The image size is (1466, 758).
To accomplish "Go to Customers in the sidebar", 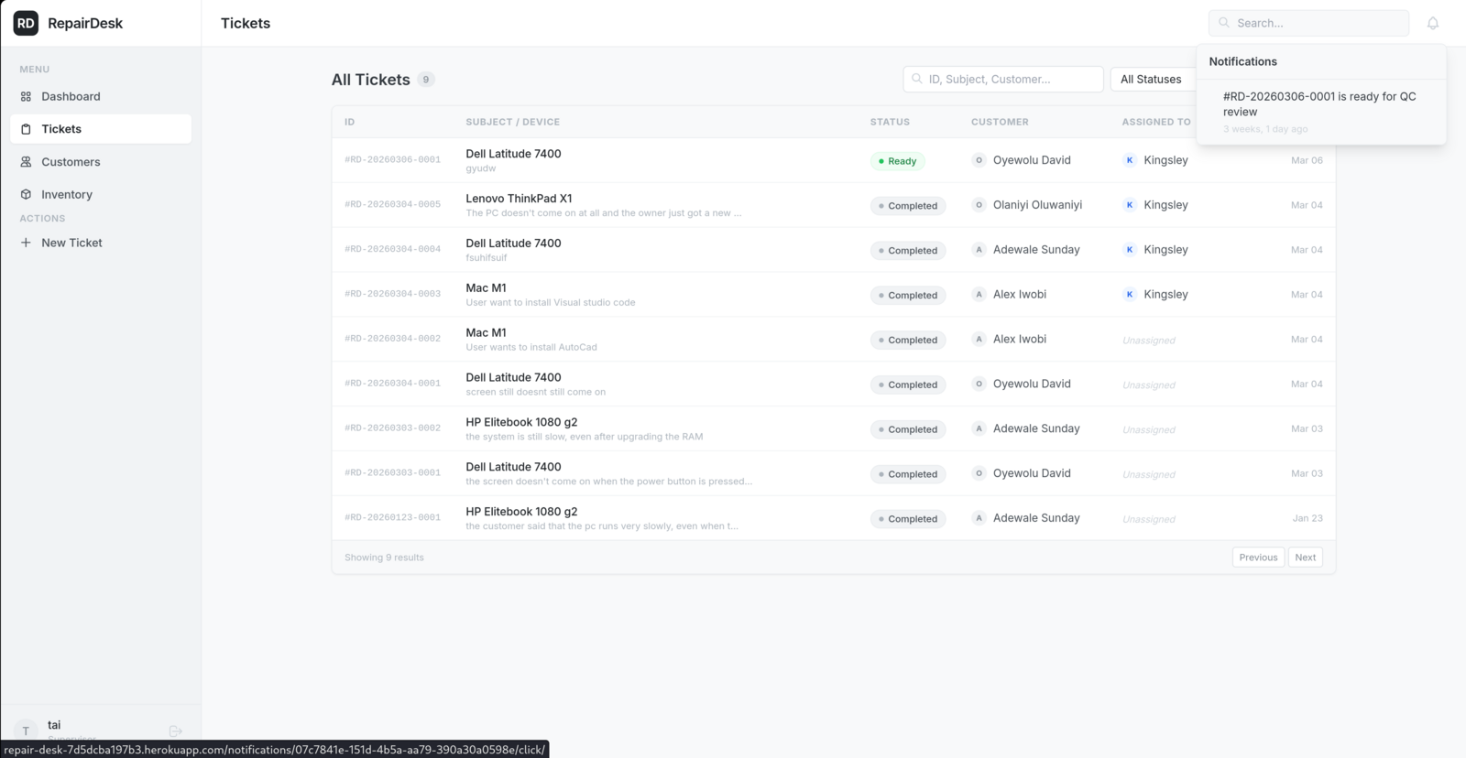I will pos(71,162).
